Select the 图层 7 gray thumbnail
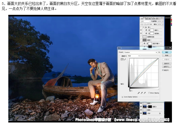182x124 pixels. 144,40
